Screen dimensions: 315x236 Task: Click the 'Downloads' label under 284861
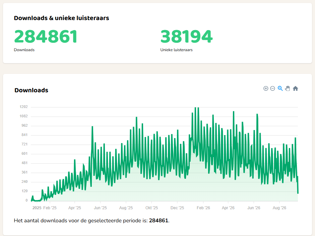[x=24, y=50]
